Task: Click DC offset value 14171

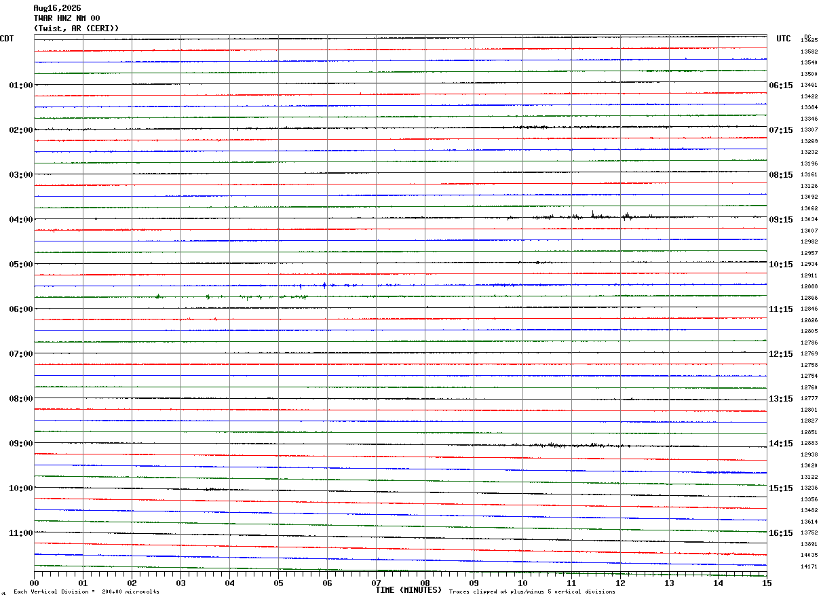Action: [809, 566]
